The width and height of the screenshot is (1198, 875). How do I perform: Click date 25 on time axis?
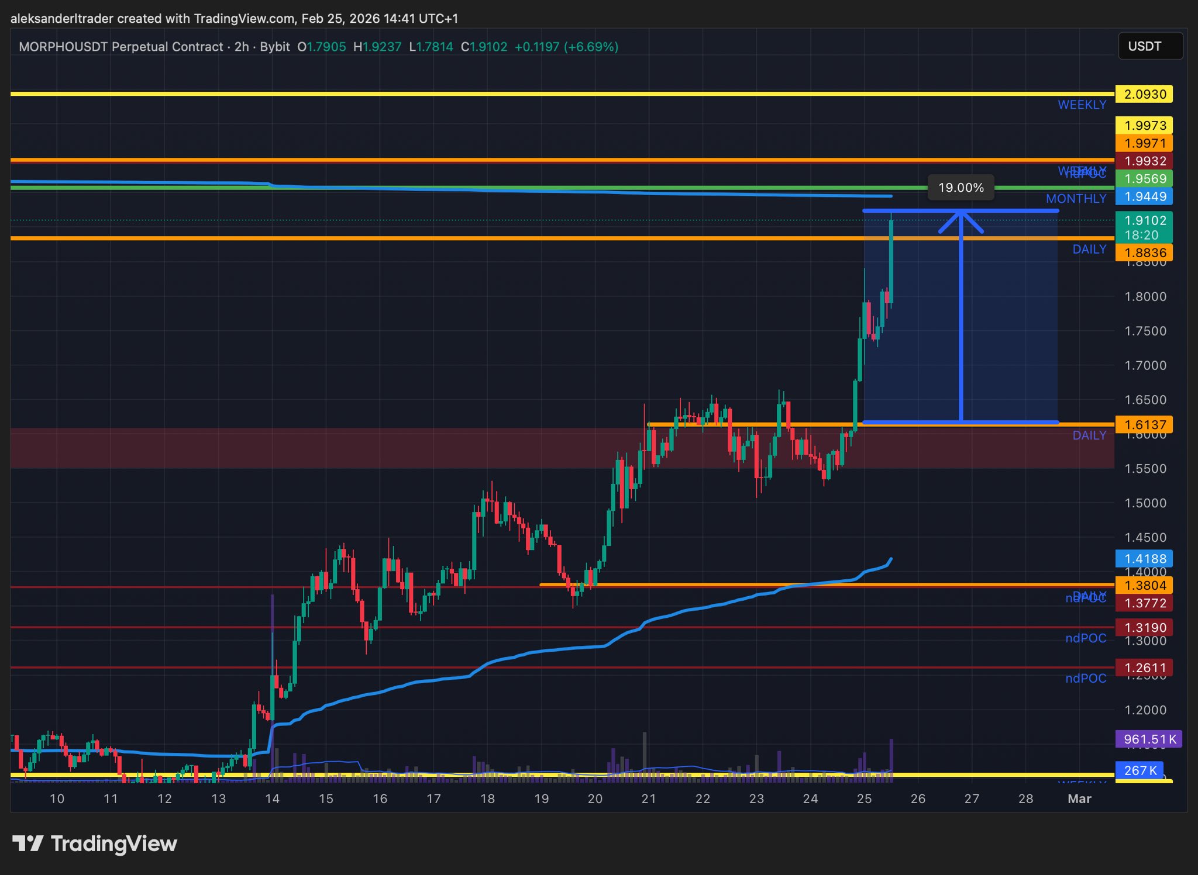coord(864,798)
